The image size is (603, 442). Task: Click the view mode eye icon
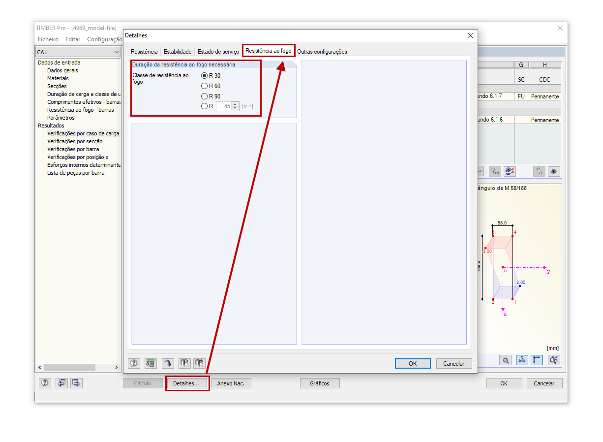(554, 171)
